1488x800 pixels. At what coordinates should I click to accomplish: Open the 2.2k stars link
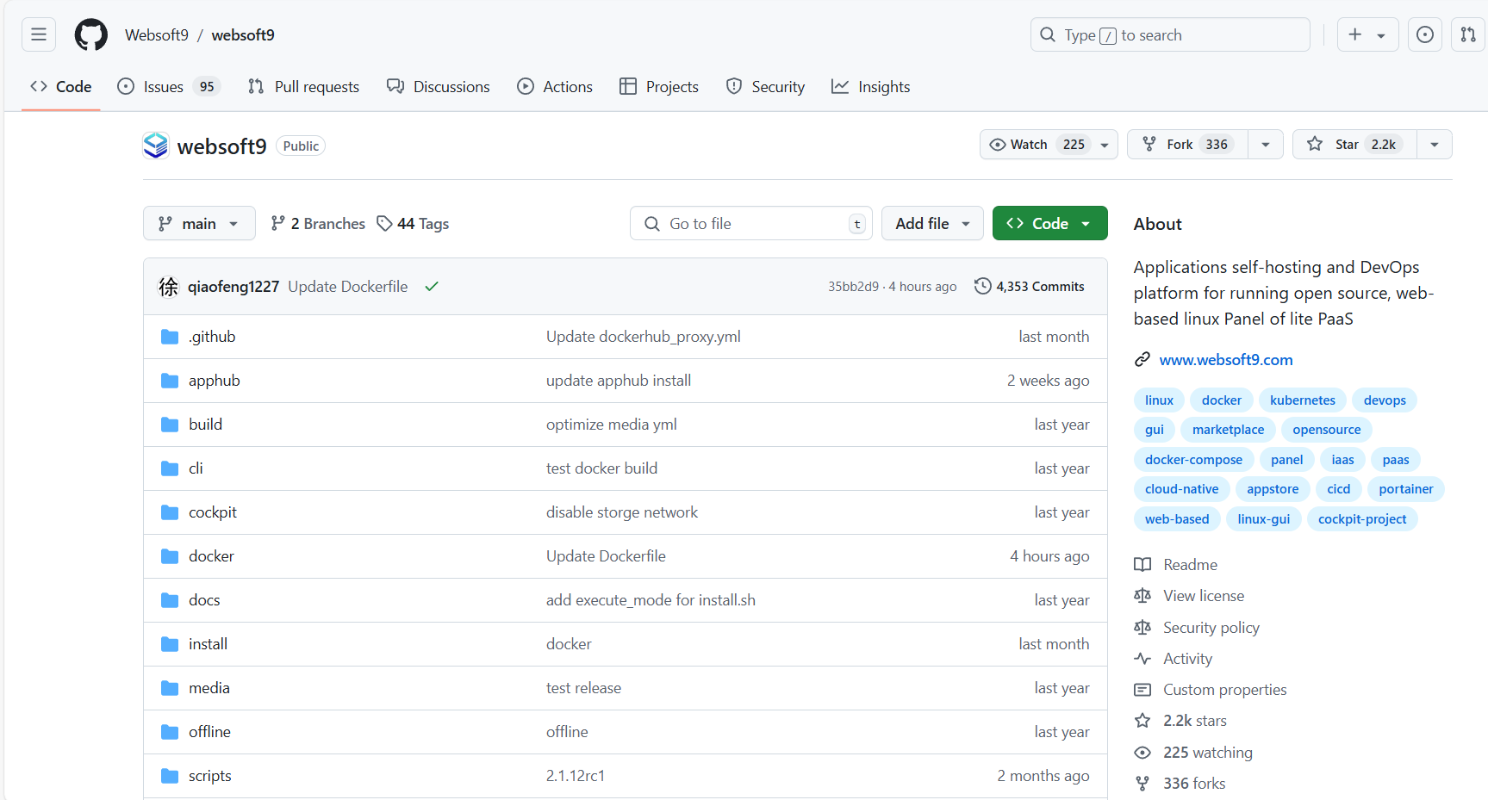click(1195, 721)
